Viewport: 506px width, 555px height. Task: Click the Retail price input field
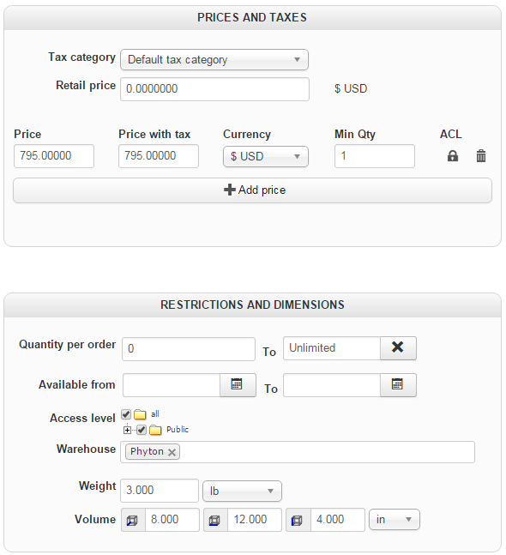(x=214, y=89)
